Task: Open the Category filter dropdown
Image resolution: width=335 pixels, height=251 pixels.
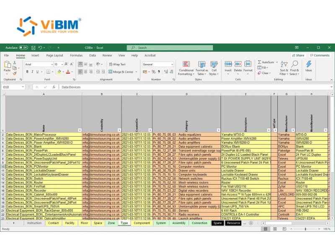Action: tap(218, 130)
